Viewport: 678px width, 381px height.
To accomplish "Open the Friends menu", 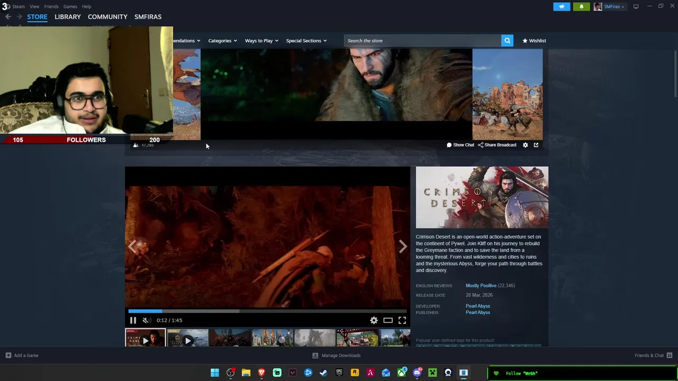I will pos(51,6).
